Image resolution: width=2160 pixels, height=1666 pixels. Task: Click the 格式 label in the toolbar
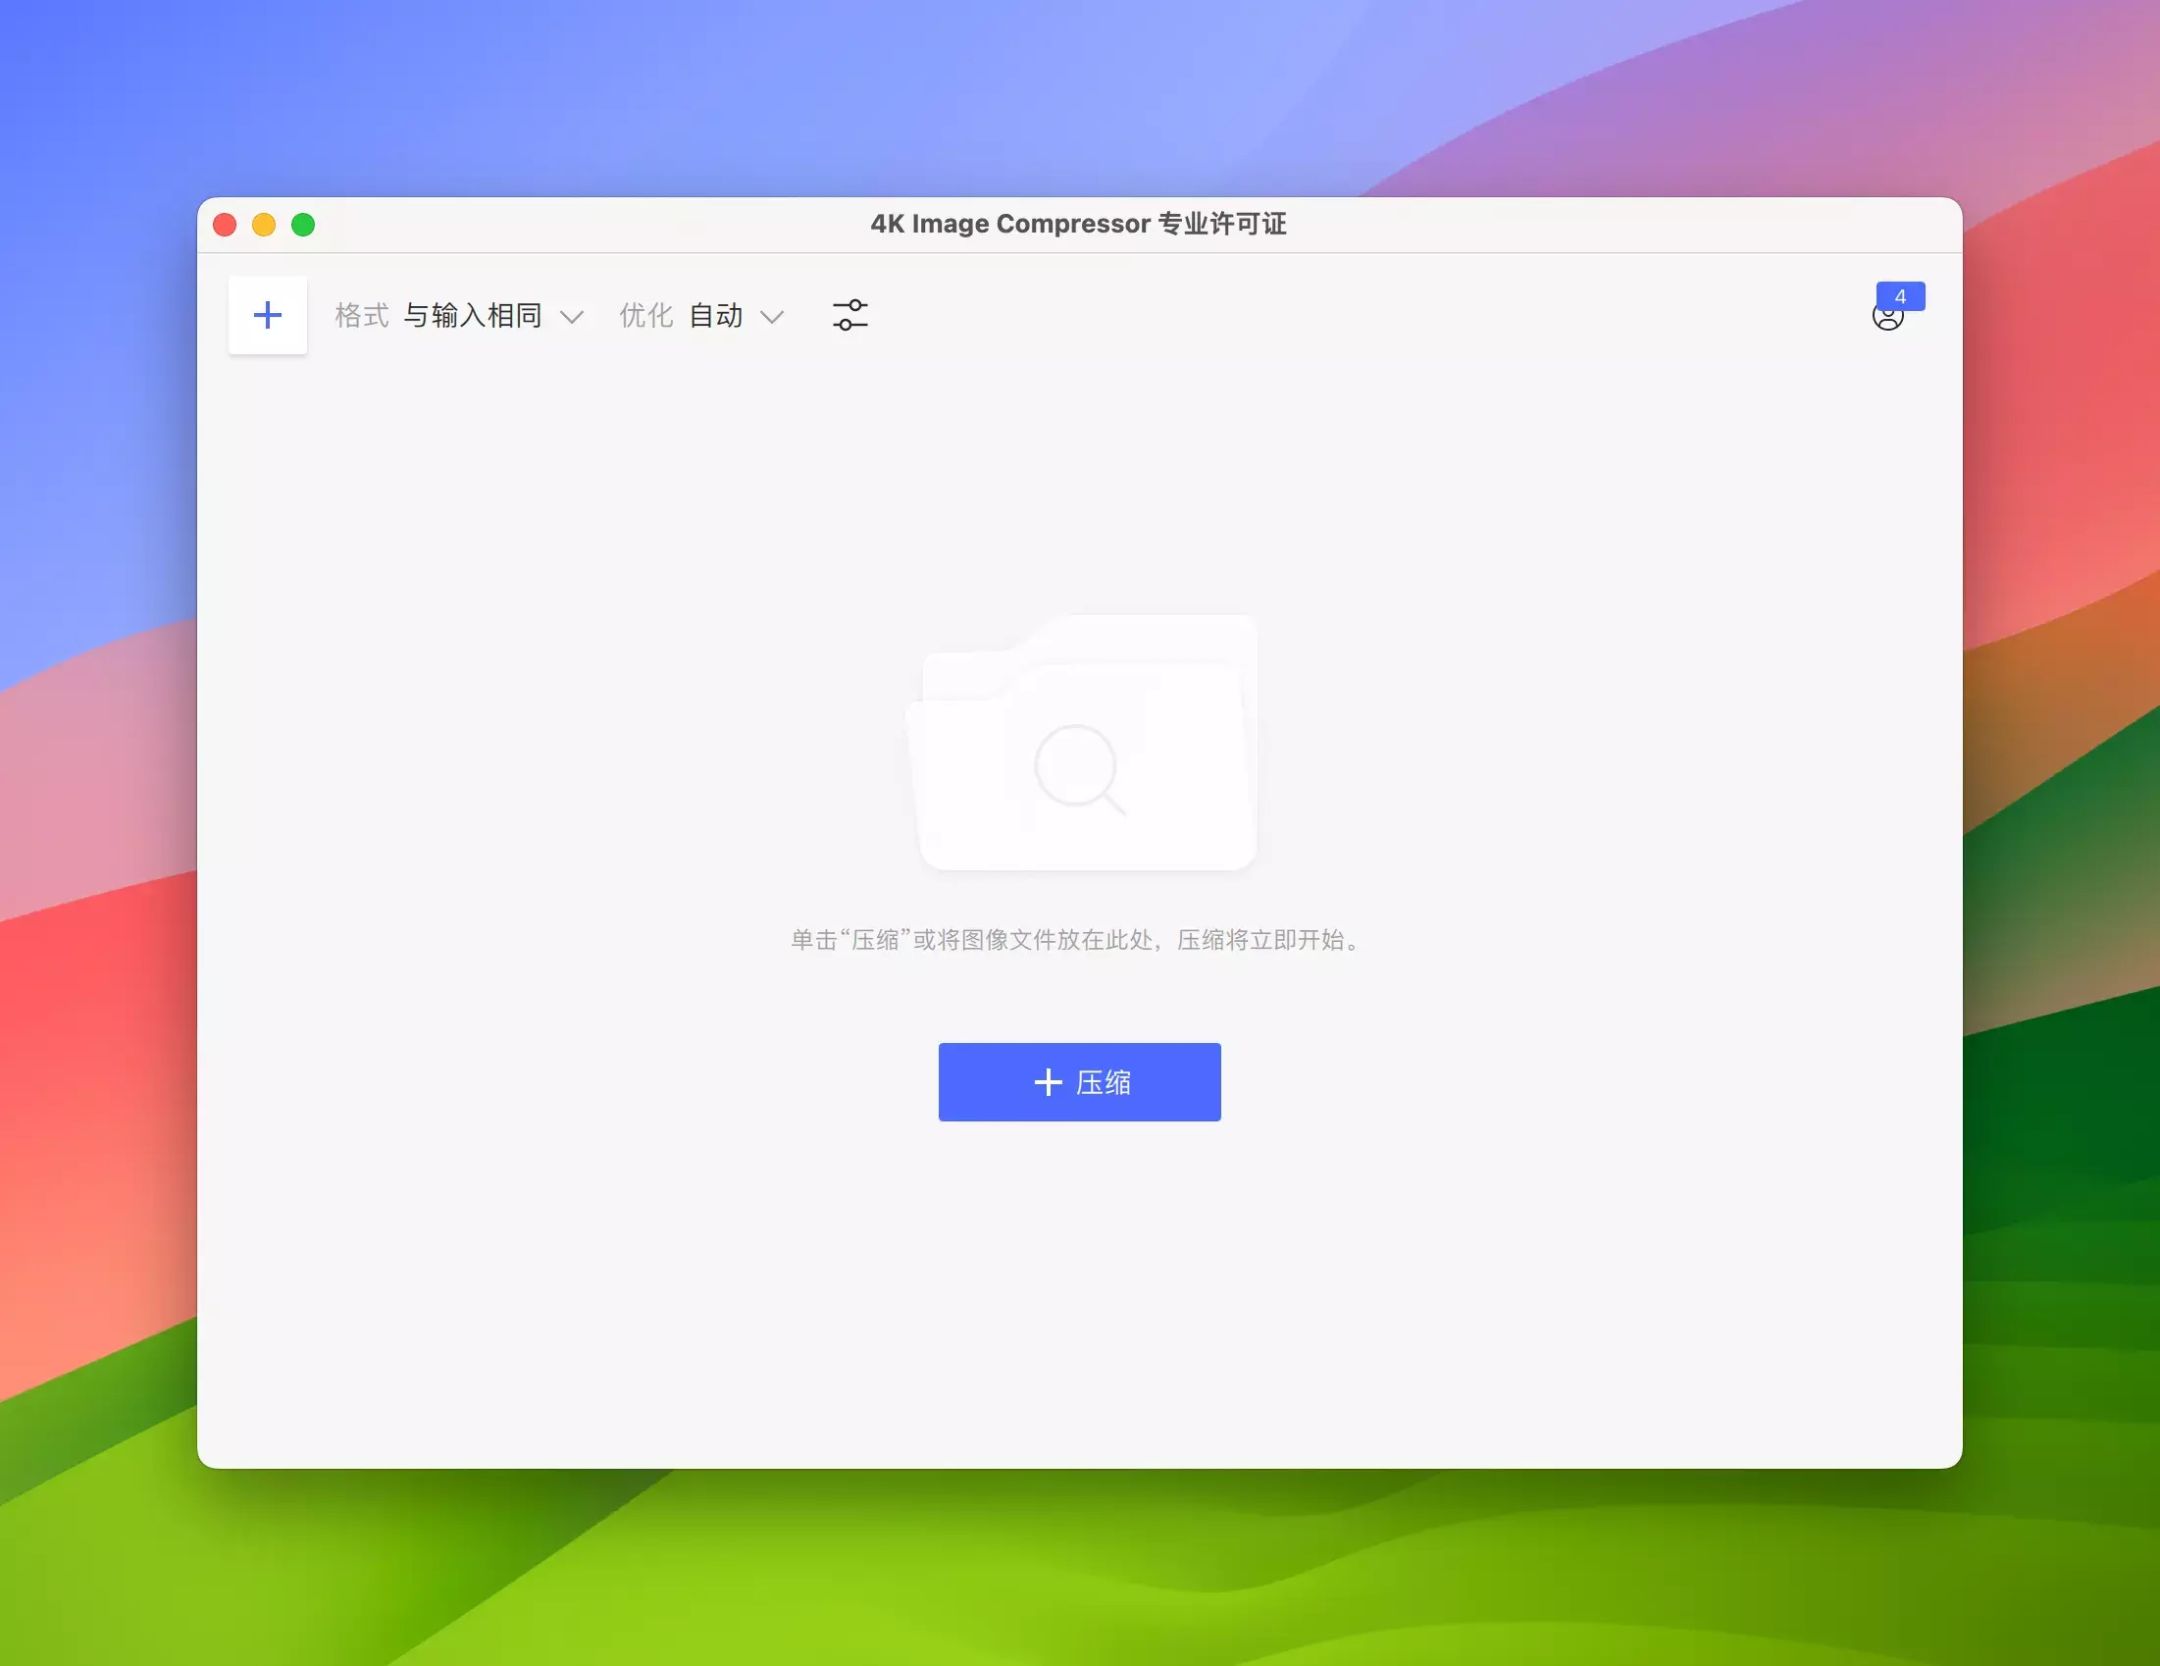tap(362, 315)
